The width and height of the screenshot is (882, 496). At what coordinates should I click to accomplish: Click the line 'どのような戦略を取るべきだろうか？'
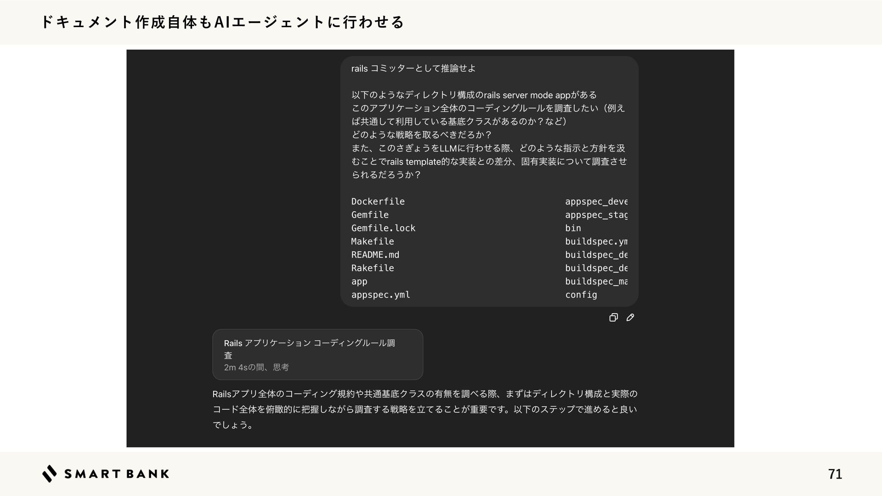pyautogui.click(x=421, y=135)
